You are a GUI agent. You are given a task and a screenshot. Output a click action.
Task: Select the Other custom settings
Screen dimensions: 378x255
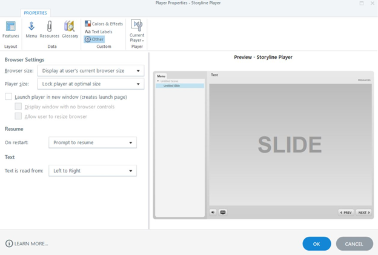94,39
